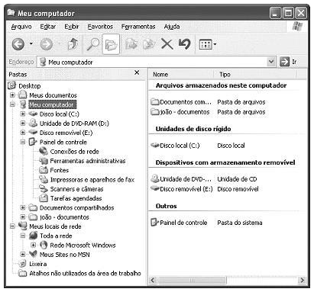This screenshot has width=314, height=292.
Task: Expand Disco removível (E:) in tree
Action: pos(23,133)
